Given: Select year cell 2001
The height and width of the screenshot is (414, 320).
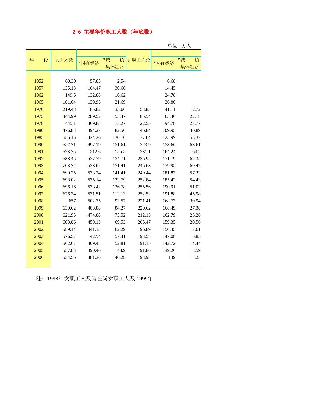Looking at the screenshot, I should coord(39,222).
